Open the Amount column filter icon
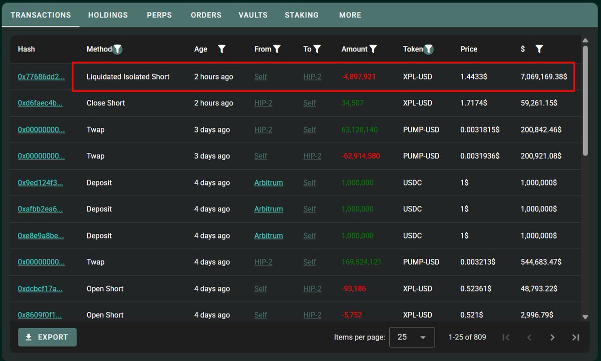The width and height of the screenshot is (601, 361). pyautogui.click(x=373, y=49)
